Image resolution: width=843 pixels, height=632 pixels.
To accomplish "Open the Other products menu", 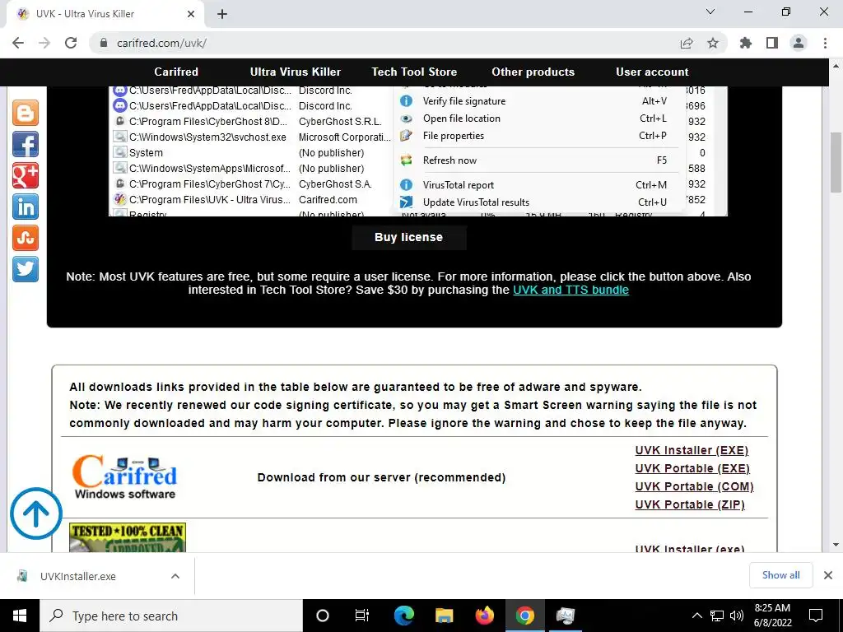I will (533, 72).
